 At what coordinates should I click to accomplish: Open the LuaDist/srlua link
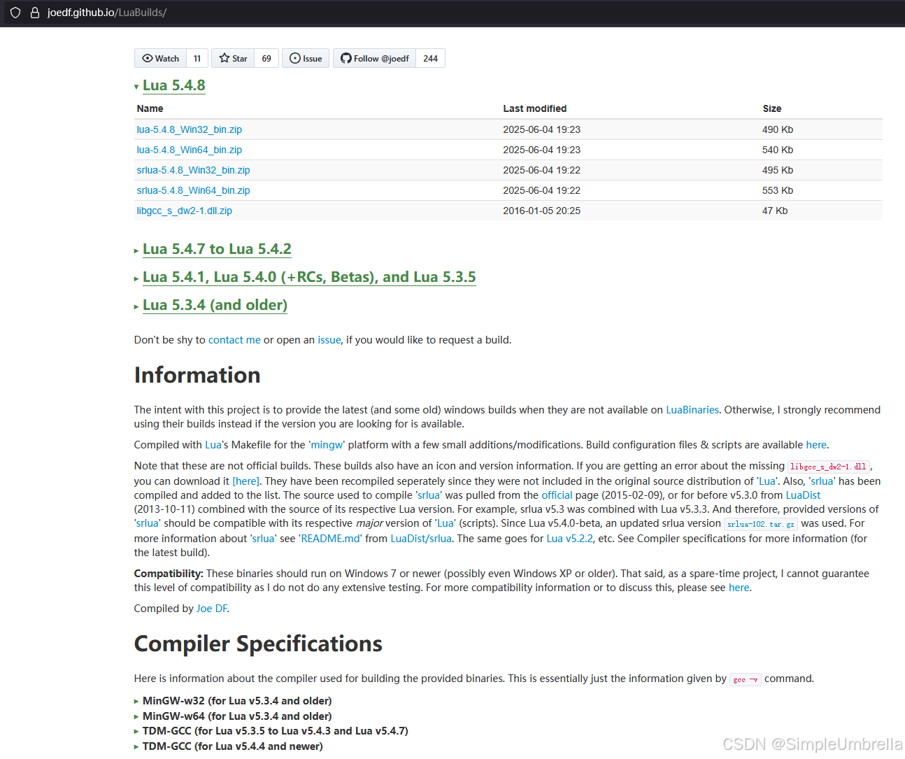421,539
